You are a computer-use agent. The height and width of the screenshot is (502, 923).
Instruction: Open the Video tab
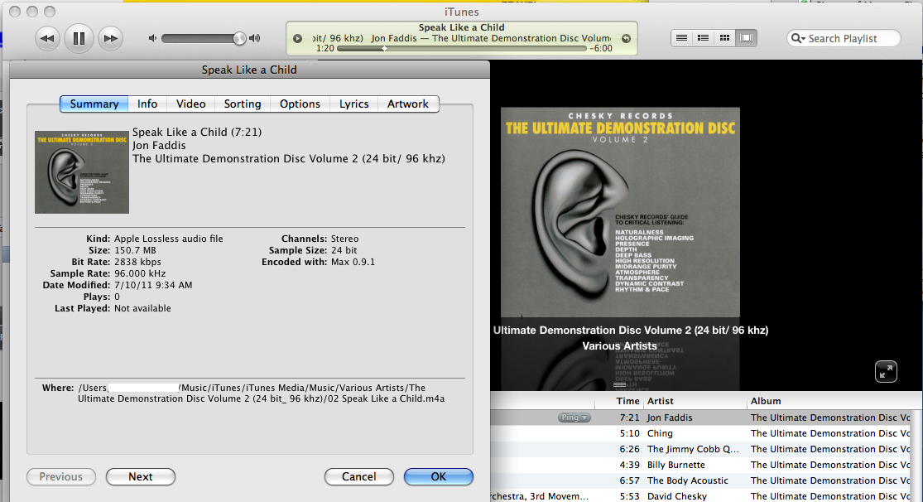[190, 104]
